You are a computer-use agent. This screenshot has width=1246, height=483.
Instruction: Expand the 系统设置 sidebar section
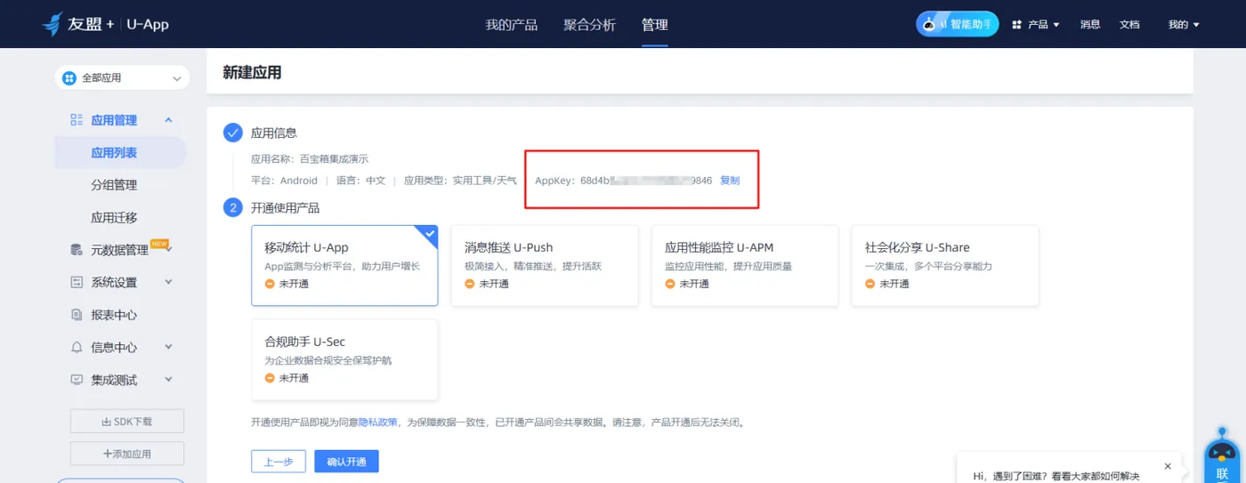pos(168,282)
